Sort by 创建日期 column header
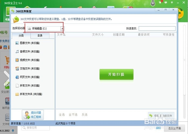 click(x=119, y=35)
